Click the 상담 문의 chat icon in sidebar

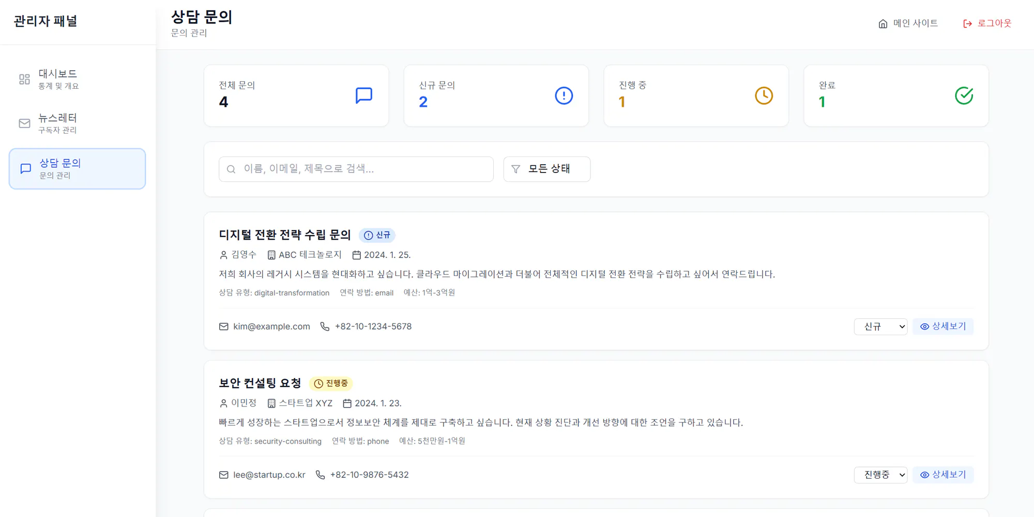click(25, 168)
